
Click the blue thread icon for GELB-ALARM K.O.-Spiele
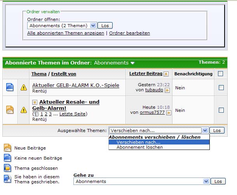pyautogui.click(x=10, y=87)
